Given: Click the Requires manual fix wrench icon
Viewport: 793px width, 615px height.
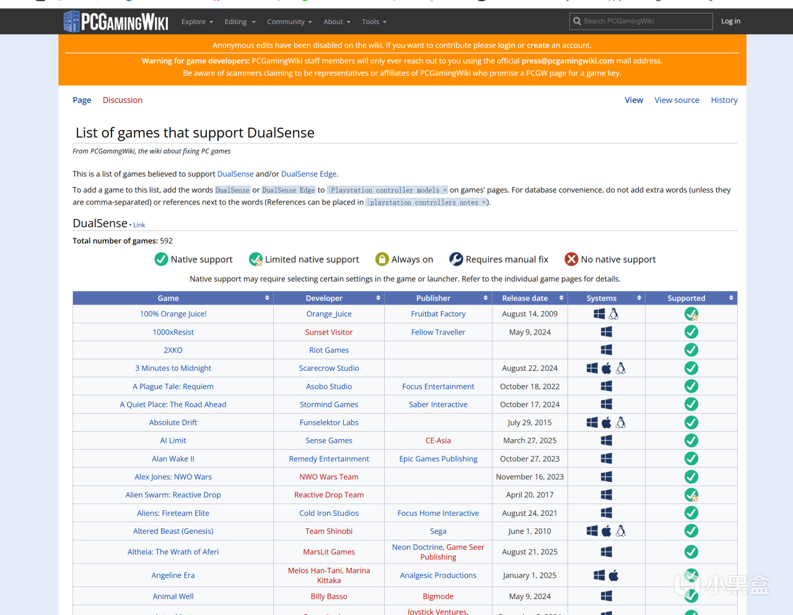Looking at the screenshot, I should coord(456,259).
